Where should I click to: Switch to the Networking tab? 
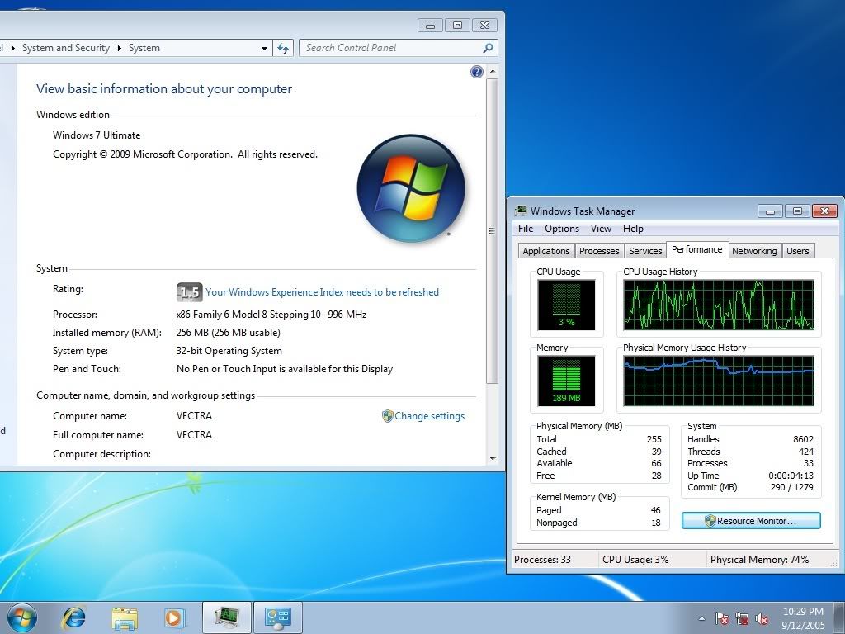[754, 251]
